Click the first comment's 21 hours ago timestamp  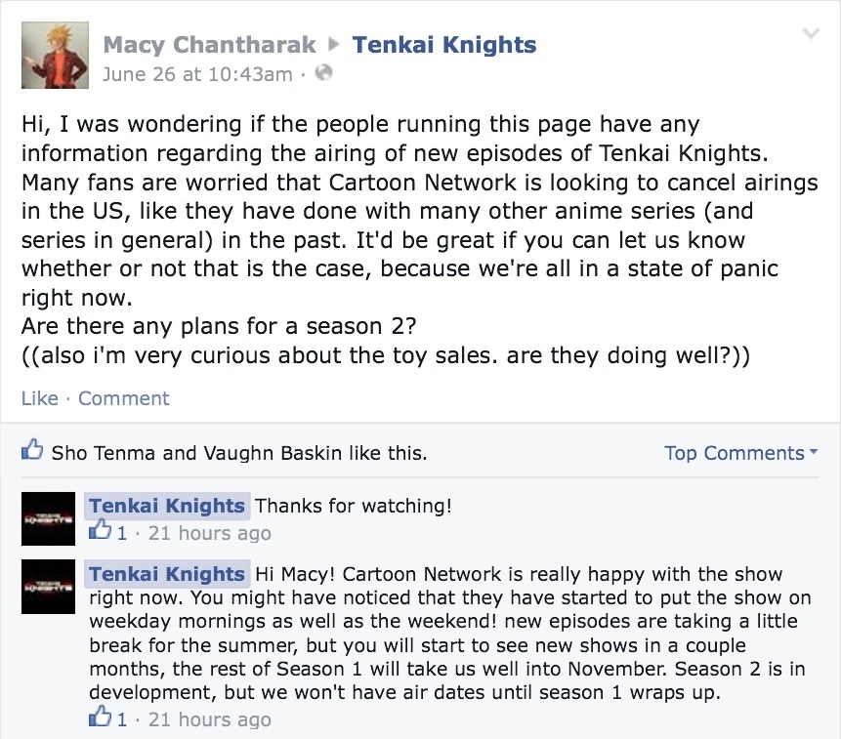click(209, 533)
